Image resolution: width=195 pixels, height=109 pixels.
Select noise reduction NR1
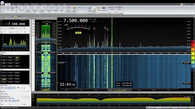[x=6, y=101]
